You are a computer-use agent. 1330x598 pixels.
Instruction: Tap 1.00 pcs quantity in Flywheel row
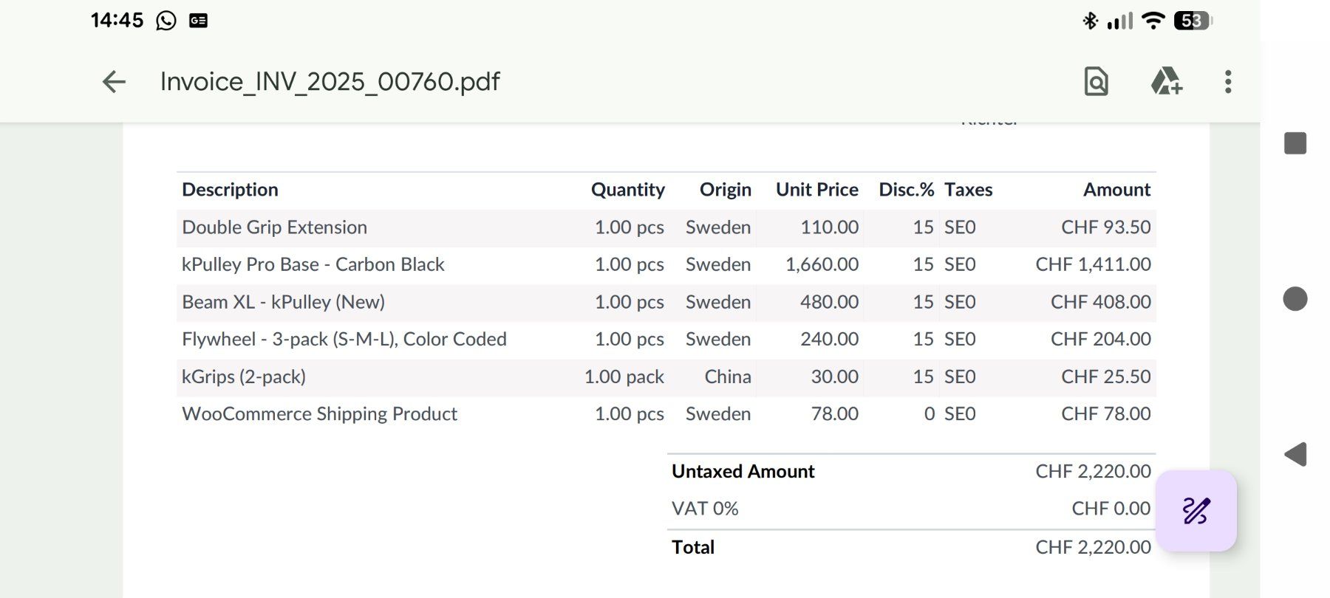[x=630, y=339]
